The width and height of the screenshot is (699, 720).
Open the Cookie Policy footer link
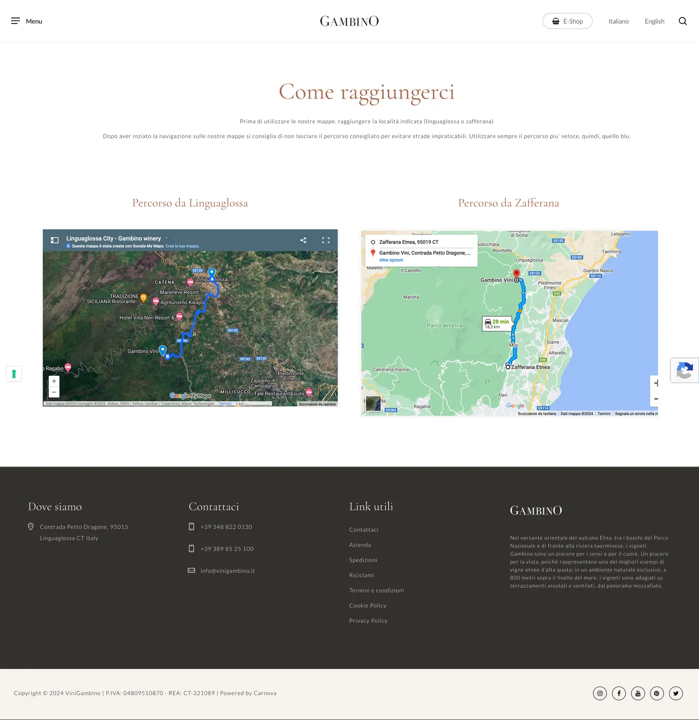click(x=367, y=606)
